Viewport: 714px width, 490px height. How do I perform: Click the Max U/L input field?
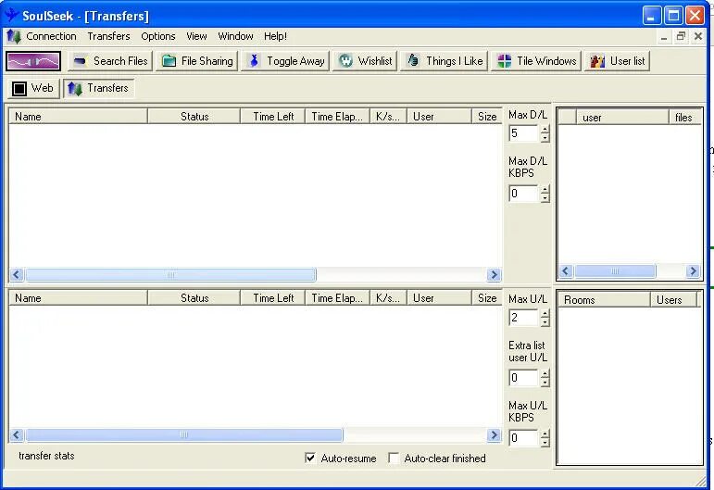[524, 318]
